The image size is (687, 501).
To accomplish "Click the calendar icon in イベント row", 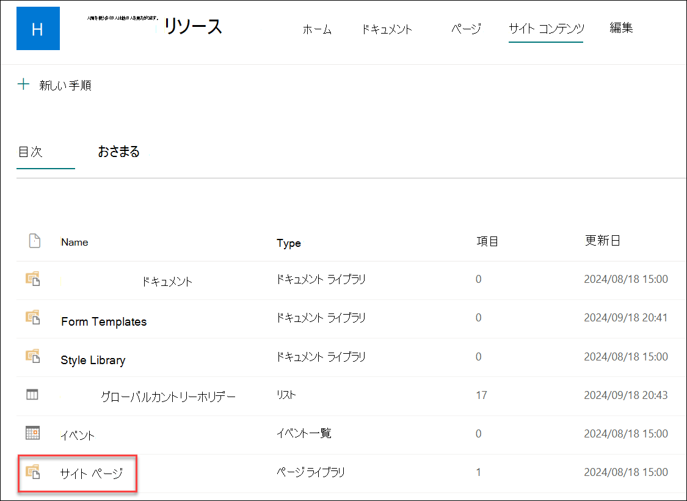I will 33,433.
